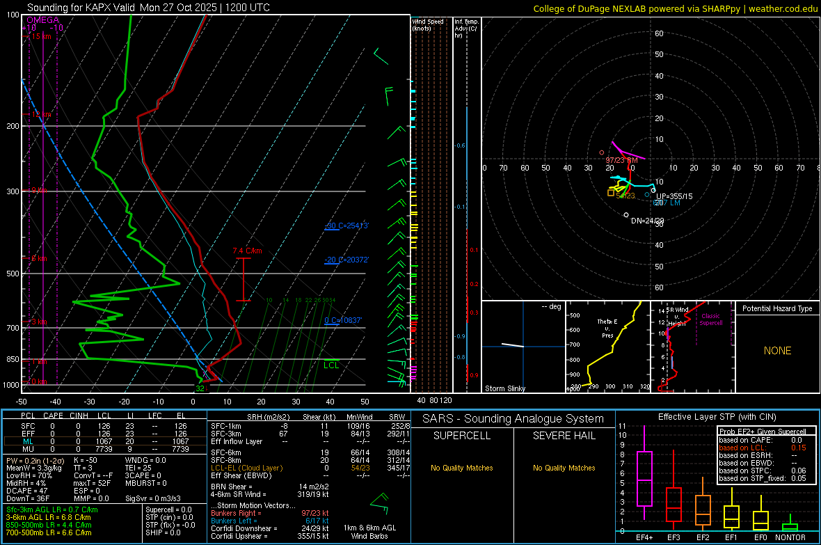Click the Effective Layer STP (with CIN) title
821x545 pixels.
(x=717, y=417)
